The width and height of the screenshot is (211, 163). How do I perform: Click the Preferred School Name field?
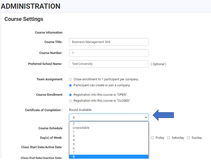click(109, 64)
